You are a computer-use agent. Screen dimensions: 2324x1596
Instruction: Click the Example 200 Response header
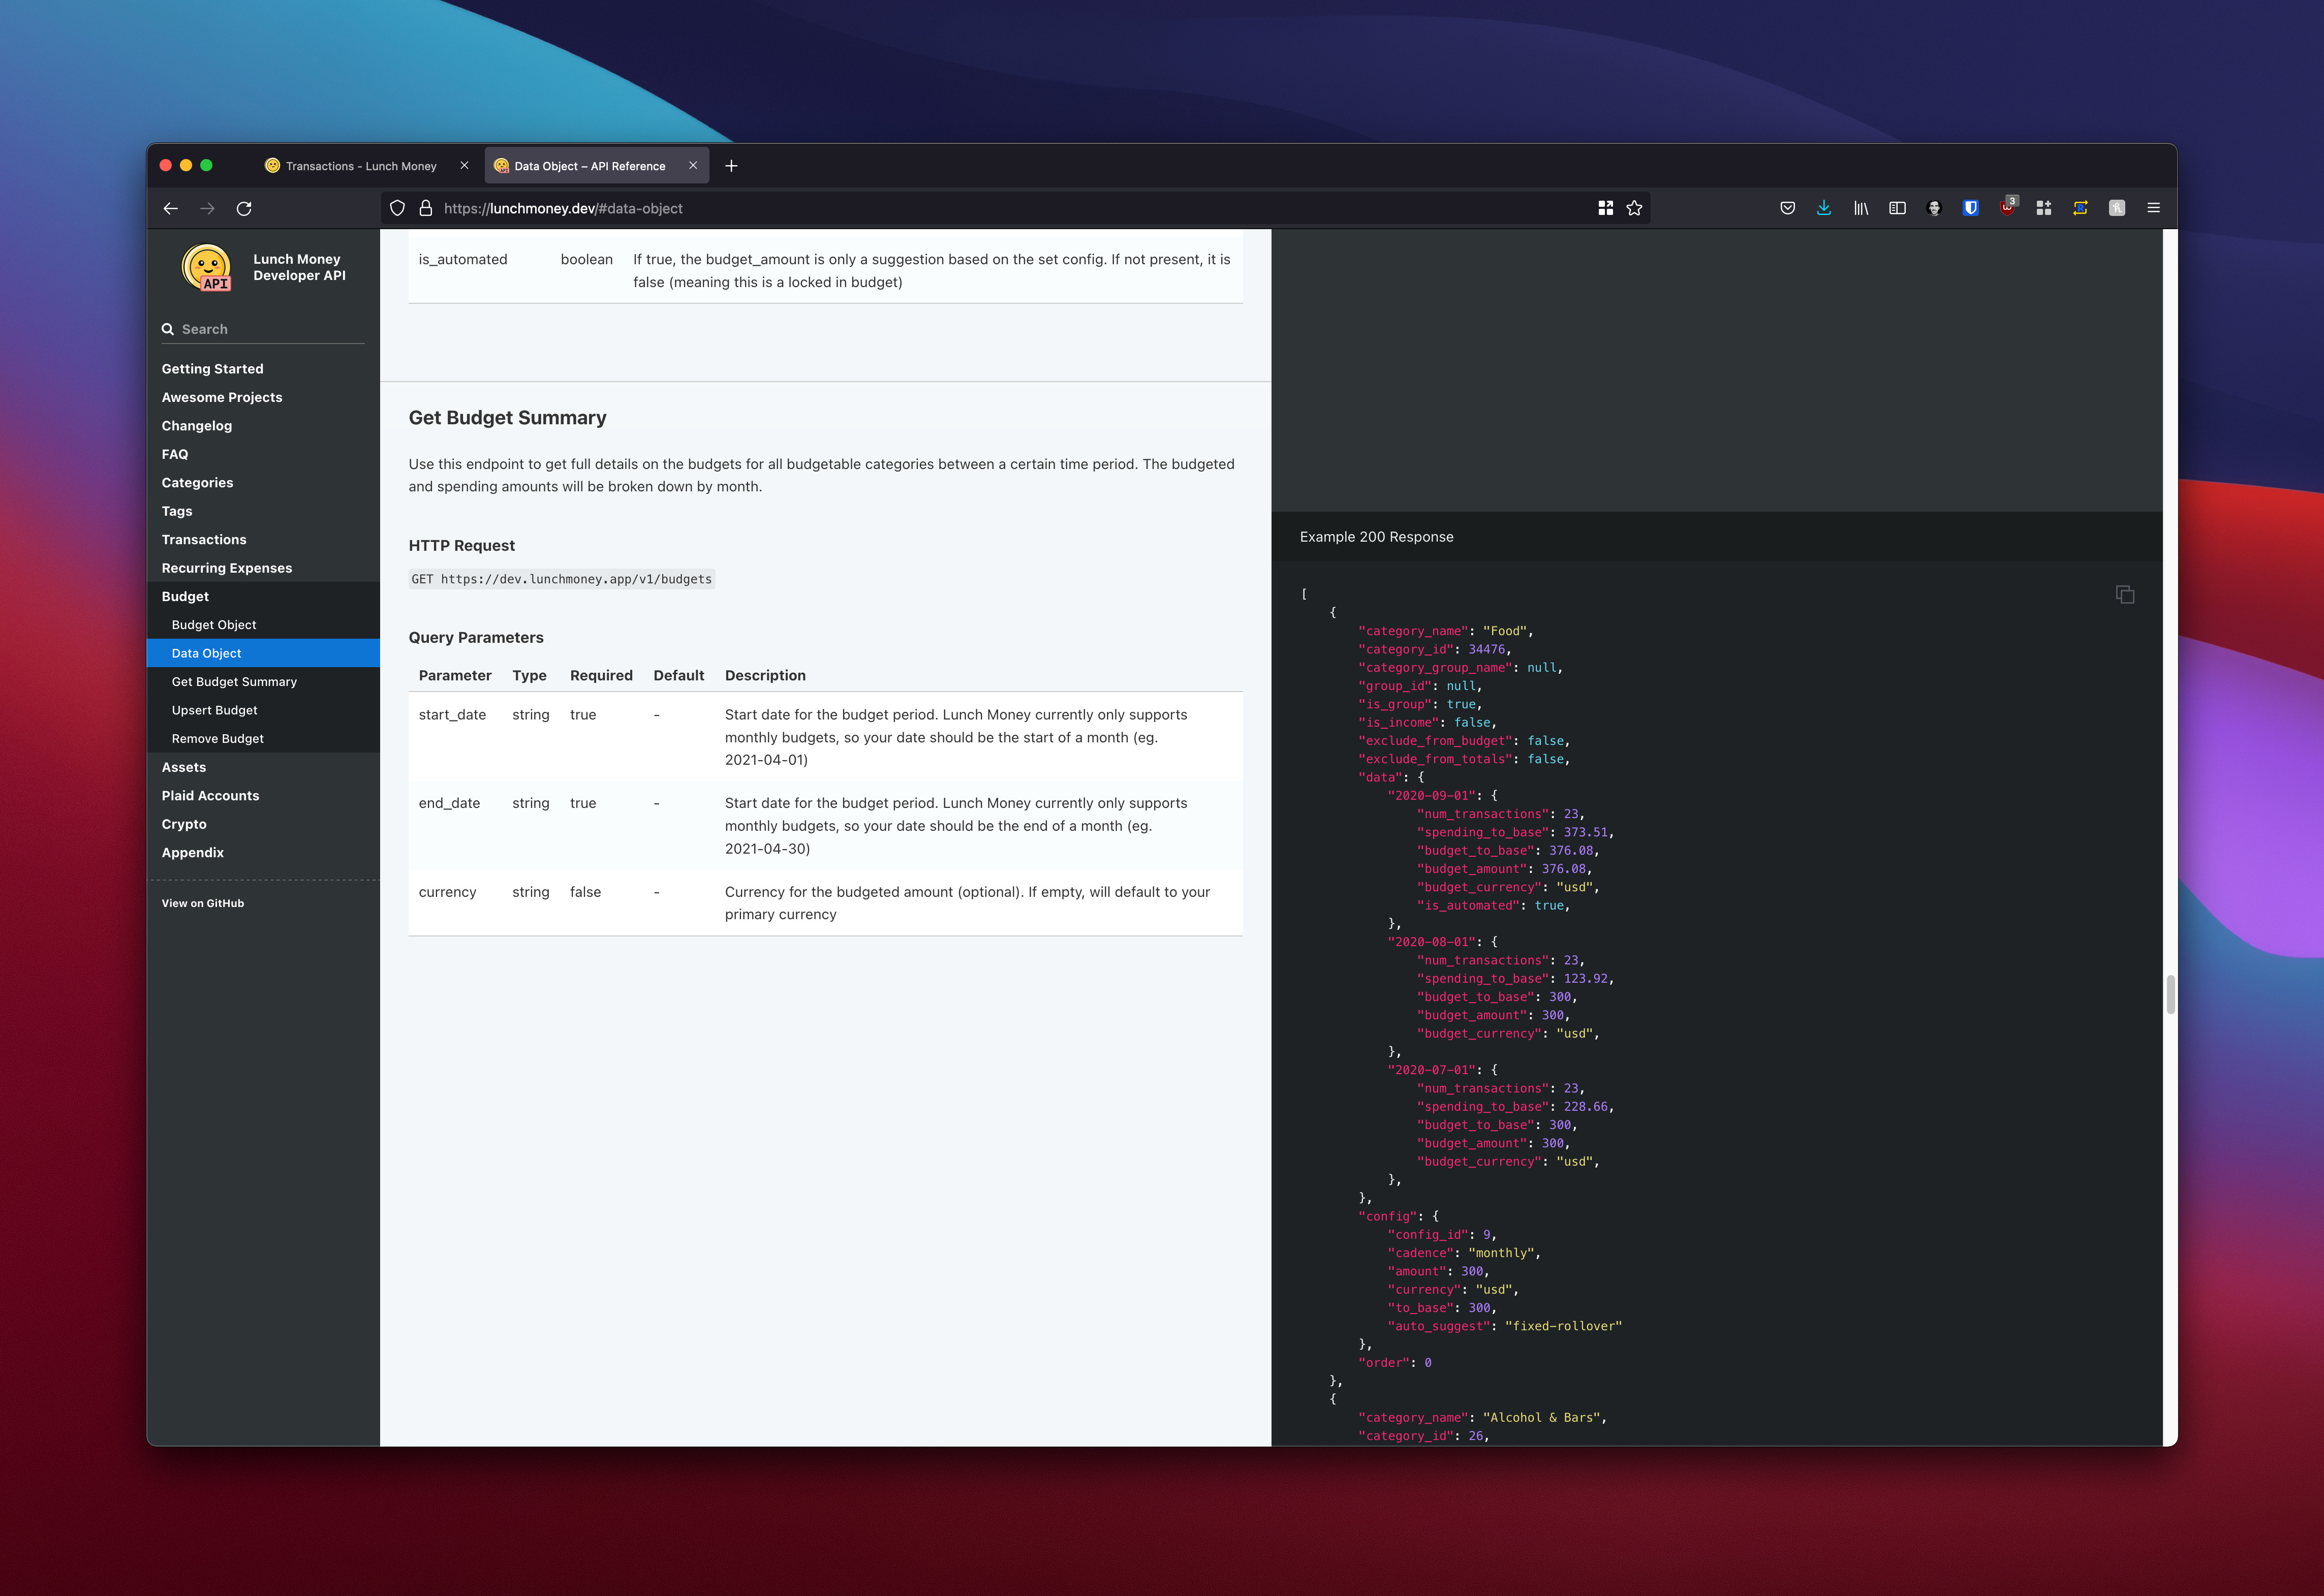pos(1377,537)
